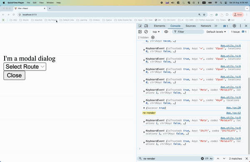Open the Stocks bookmark folder
Image resolution: width=250 pixels, height=162 pixels.
24,20
